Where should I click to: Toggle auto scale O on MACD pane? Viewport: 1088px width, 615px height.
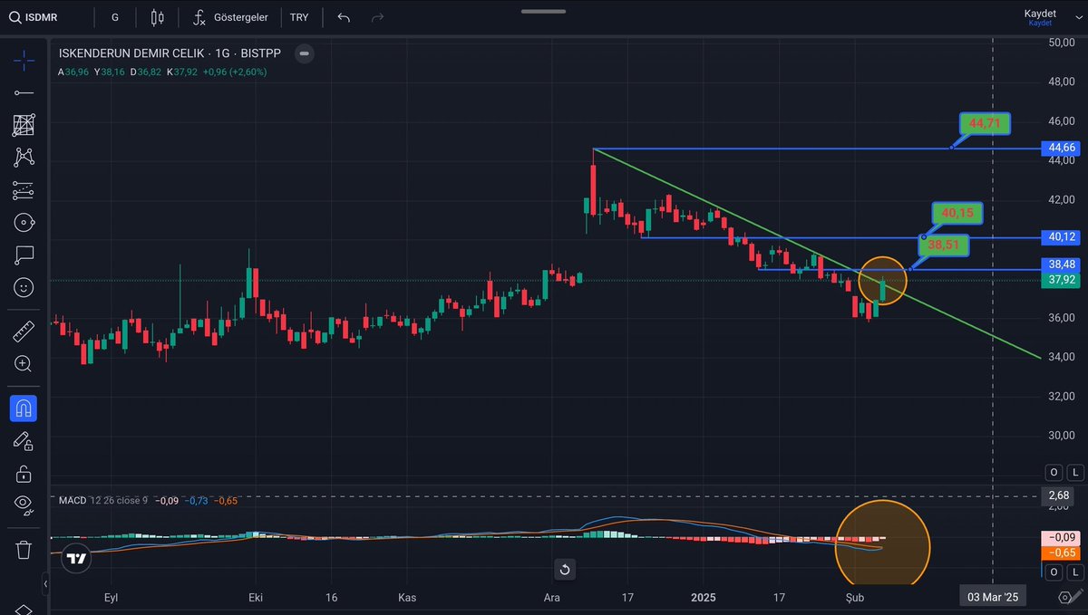click(x=1054, y=572)
